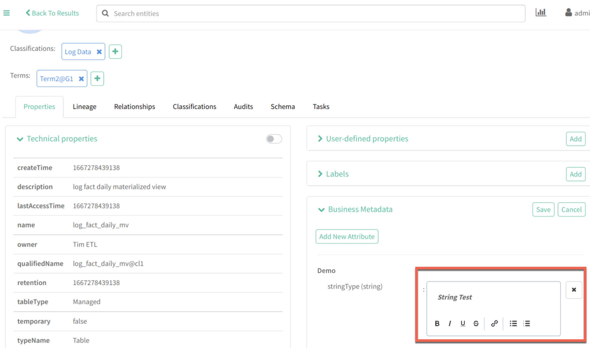Insert a hyperlink in editor

[x=494, y=323]
